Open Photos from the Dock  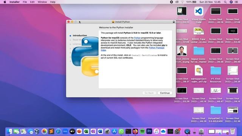click(x=44, y=131)
